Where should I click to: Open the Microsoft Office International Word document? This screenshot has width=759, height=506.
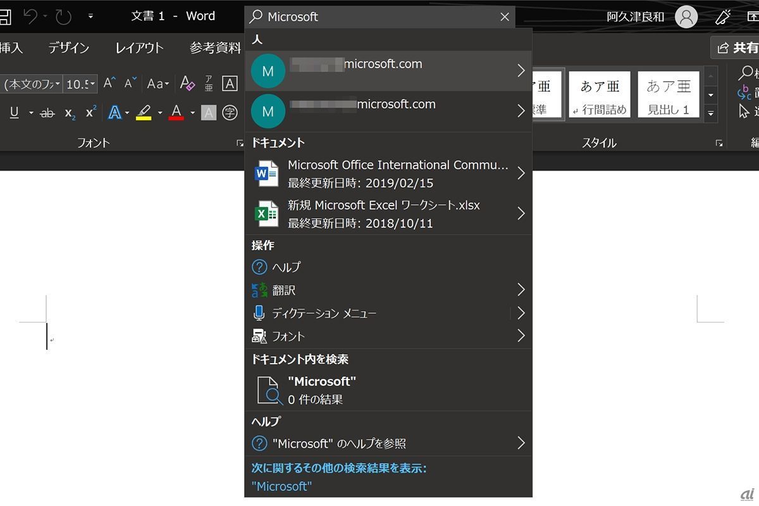(388, 173)
